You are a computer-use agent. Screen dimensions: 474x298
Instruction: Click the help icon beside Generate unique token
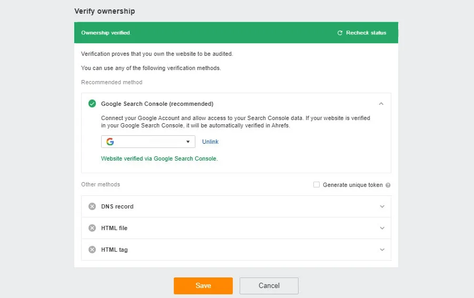click(388, 185)
